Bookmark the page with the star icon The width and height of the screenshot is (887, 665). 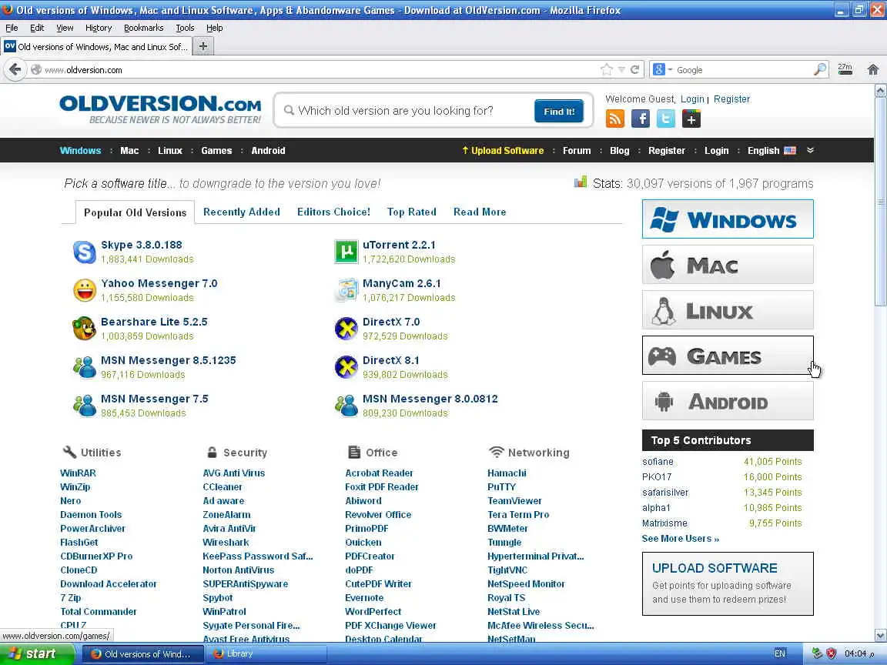[x=607, y=69]
